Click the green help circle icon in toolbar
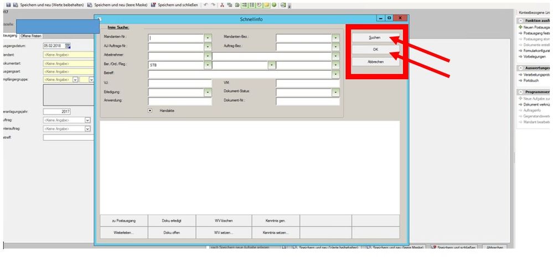The width and height of the screenshot is (553, 270). pyautogui.click(x=274, y=4)
